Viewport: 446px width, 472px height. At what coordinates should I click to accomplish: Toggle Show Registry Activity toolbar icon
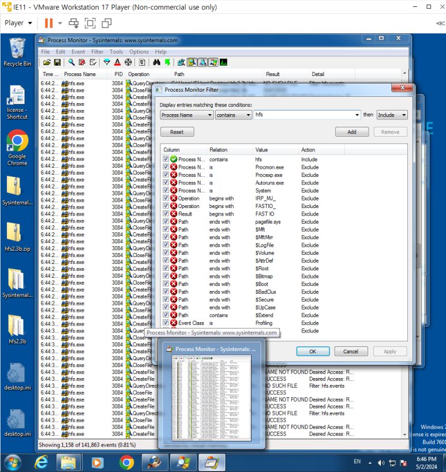[x=181, y=62]
